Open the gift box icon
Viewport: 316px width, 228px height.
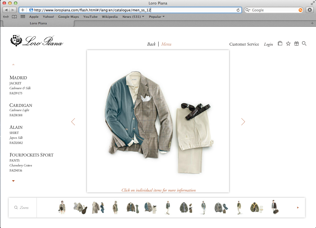pos(296,43)
